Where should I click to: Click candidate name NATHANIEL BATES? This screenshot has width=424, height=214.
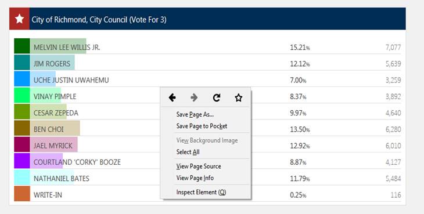(62, 179)
